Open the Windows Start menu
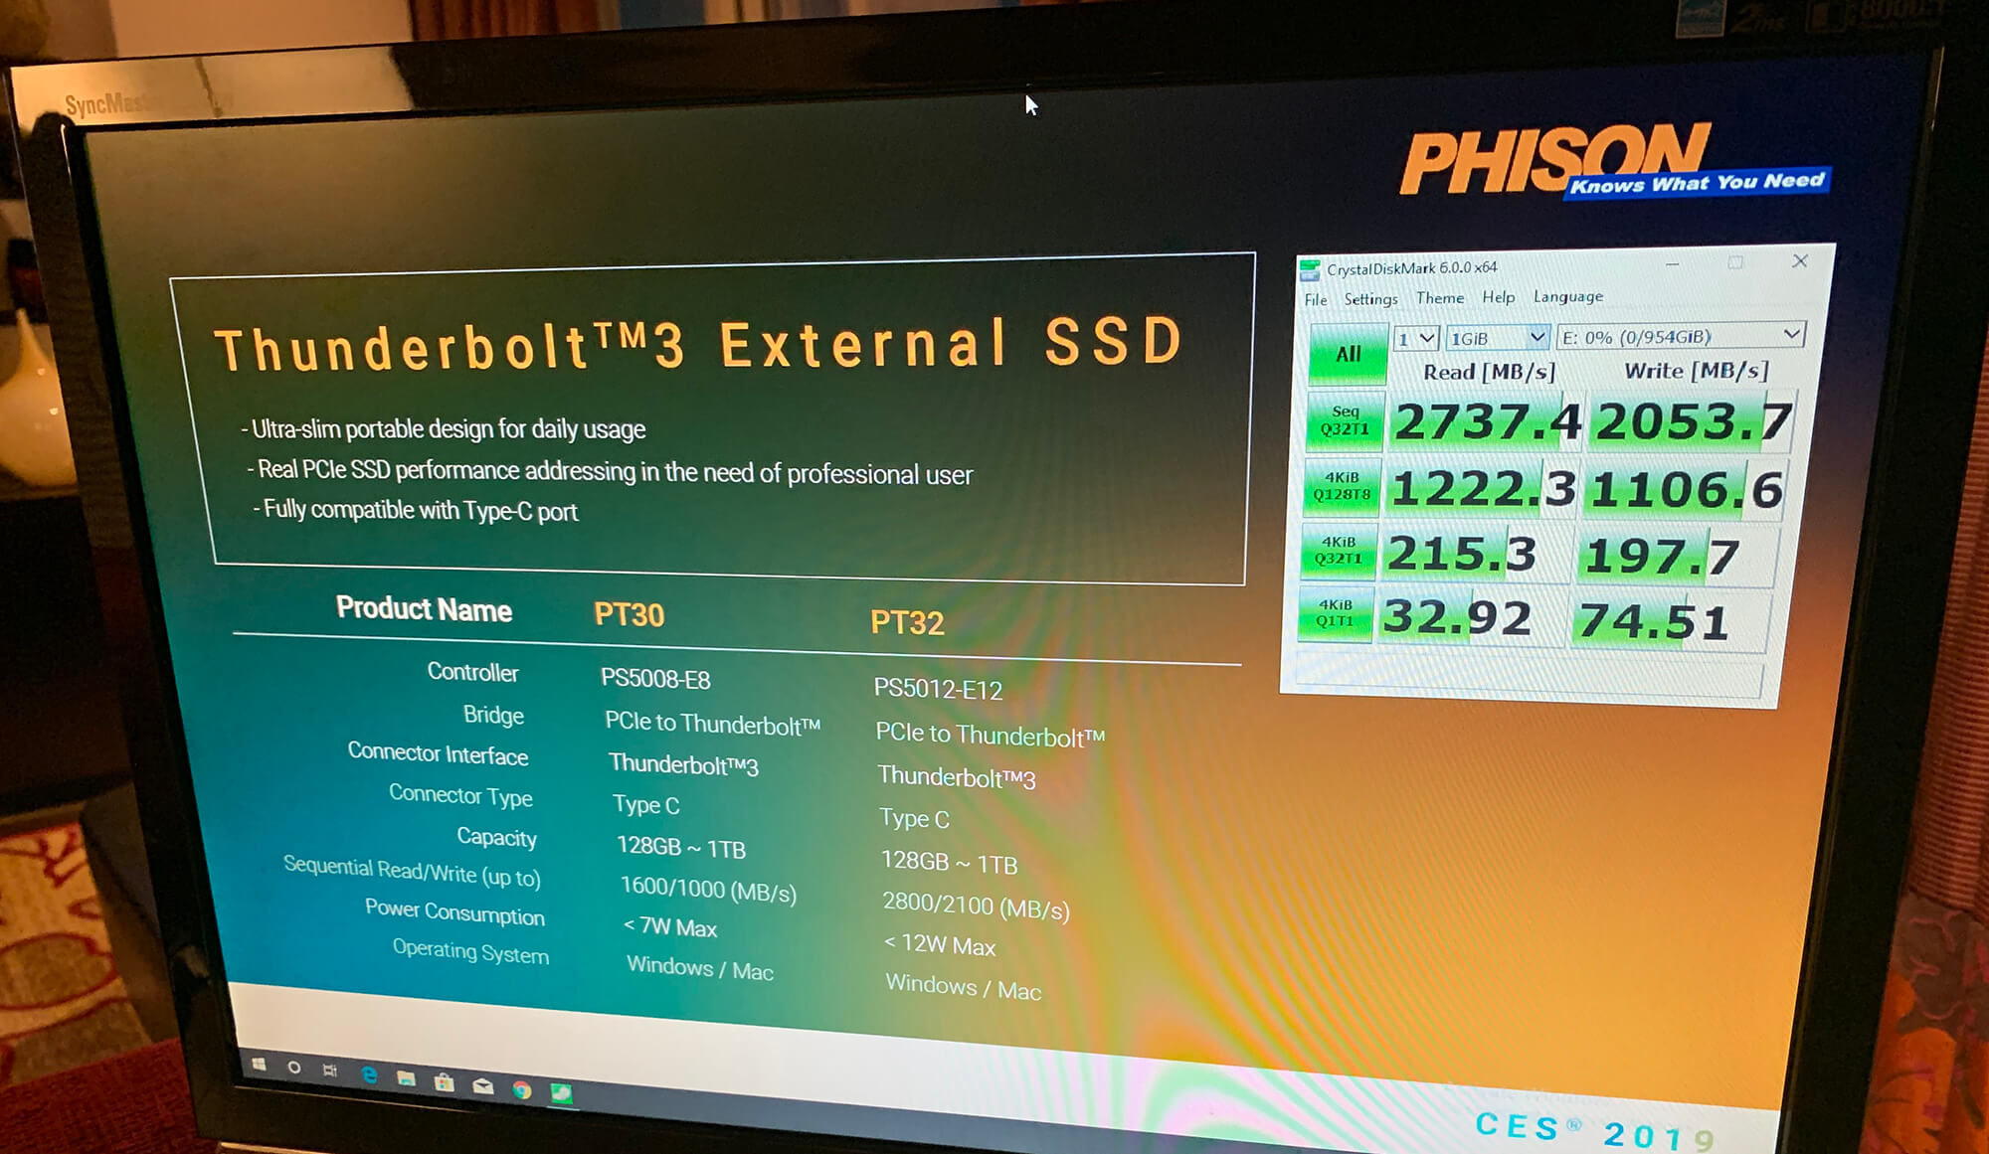This screenshot has width=1989, height=1154. point(259,1065)
